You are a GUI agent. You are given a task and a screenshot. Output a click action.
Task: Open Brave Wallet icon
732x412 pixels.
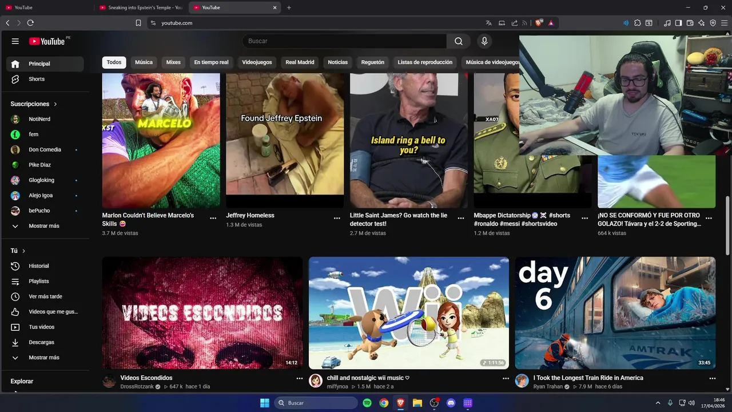(690, 23)
